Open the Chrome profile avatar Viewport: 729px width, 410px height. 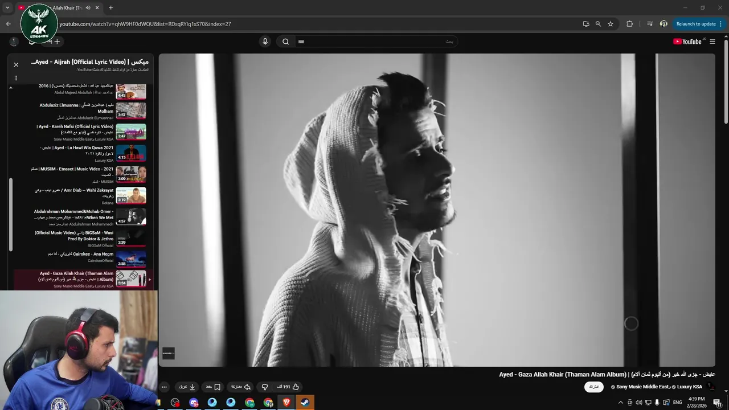point(664,24)
